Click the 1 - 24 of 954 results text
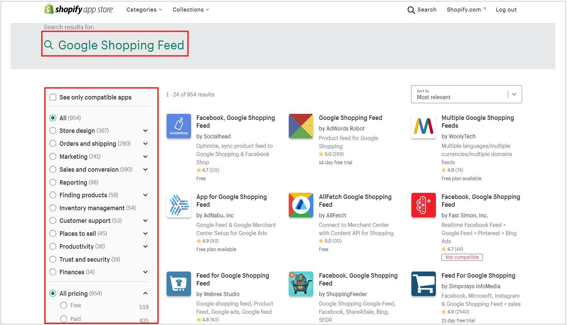567x325 pixels. 190,94
